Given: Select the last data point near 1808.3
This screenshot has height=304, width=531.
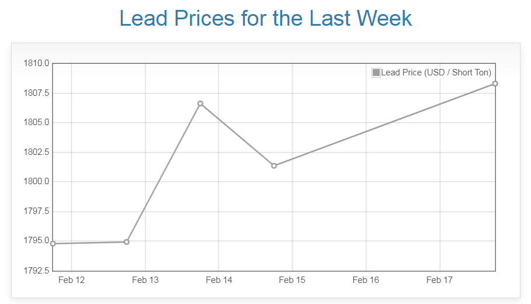Looking at the screenshot, I should [x=495, y=84].
